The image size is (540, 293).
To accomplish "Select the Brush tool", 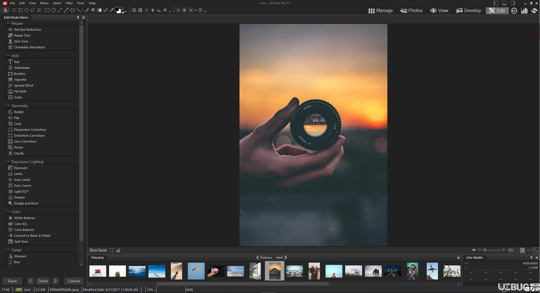I will coord(87,10).
